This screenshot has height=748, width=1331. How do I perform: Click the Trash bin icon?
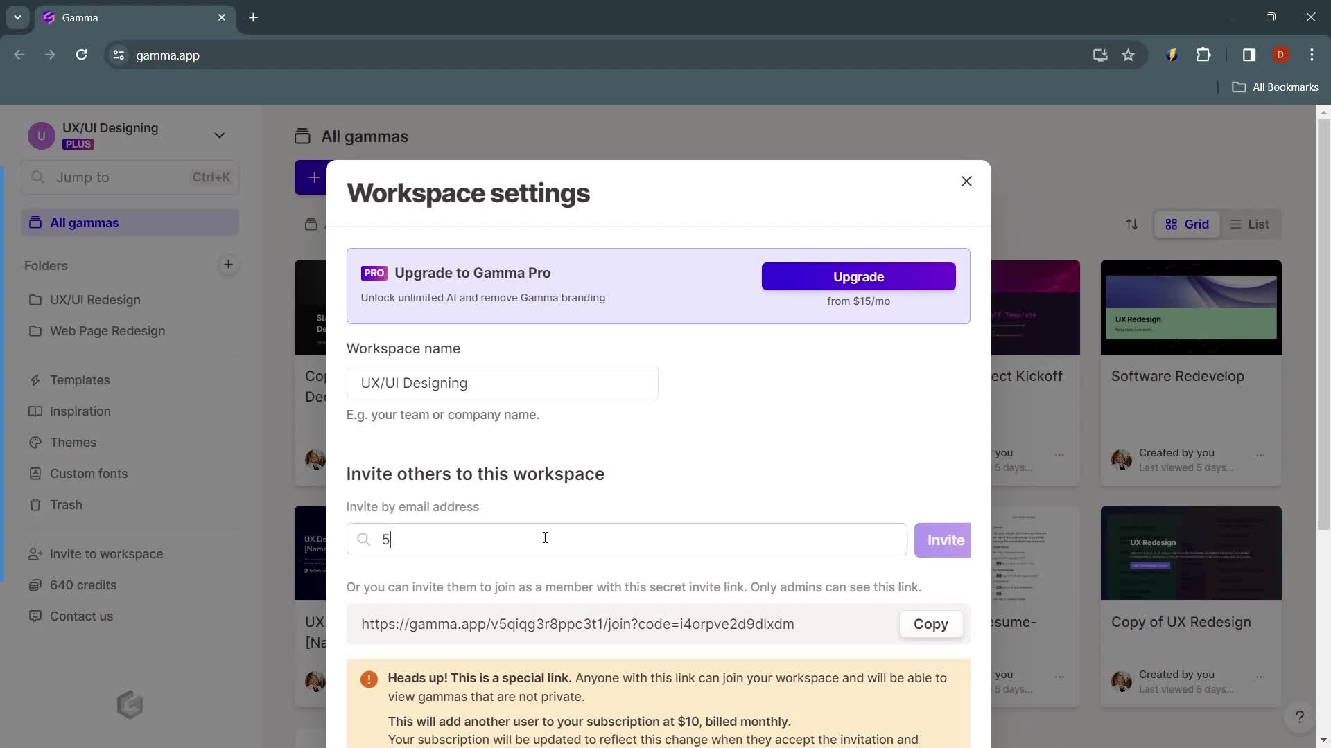point(35,505)
